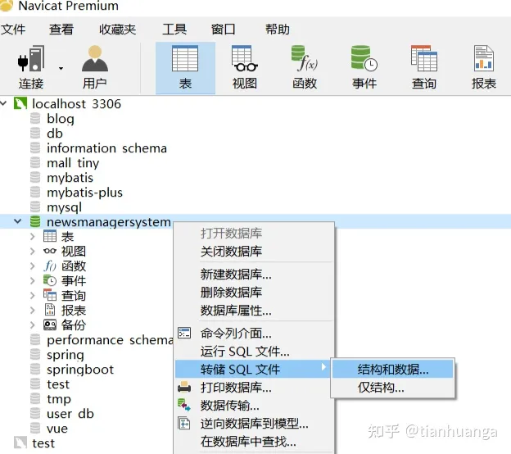Expand the 视图 node under newsmanagersystem
The width and height of the screenshot is (511, 454).
tap(32, 251)
